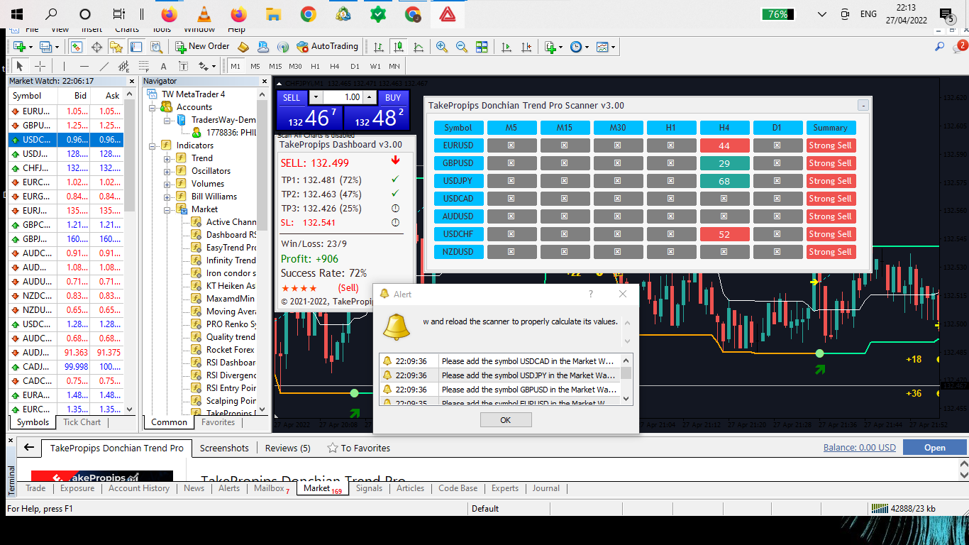Open the indicators list dropdown arrow

pyautogui.click(x=561, y=47)
